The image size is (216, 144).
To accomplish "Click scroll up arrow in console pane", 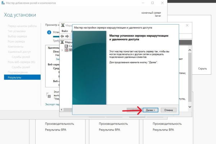I will (x=190, y=50).
